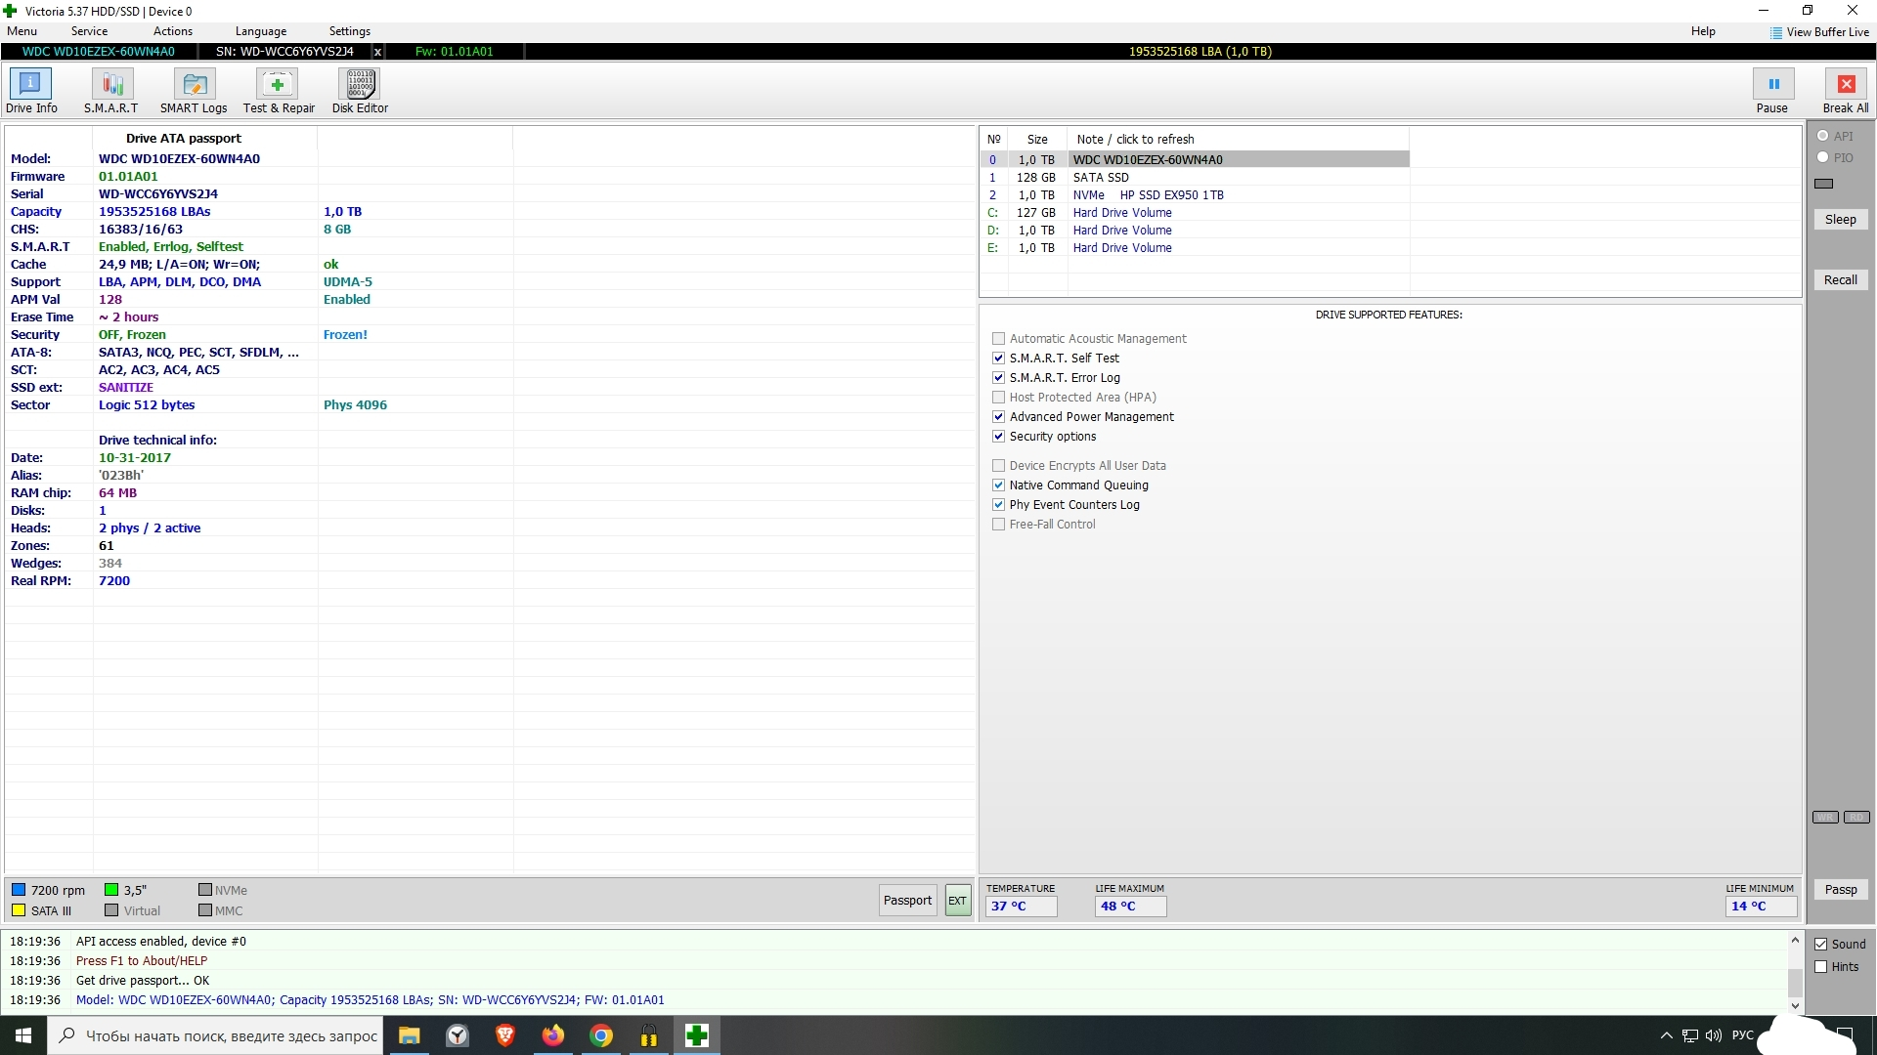Click the Pause toolbar button
This screenshot has height=1055, width=1877.
pos(1772,91)
